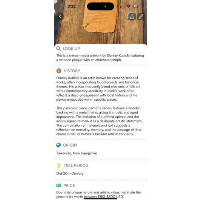Tap the red Look Up magnifier icon
Viewport: 201px width, 201px height.
[58, 48]
